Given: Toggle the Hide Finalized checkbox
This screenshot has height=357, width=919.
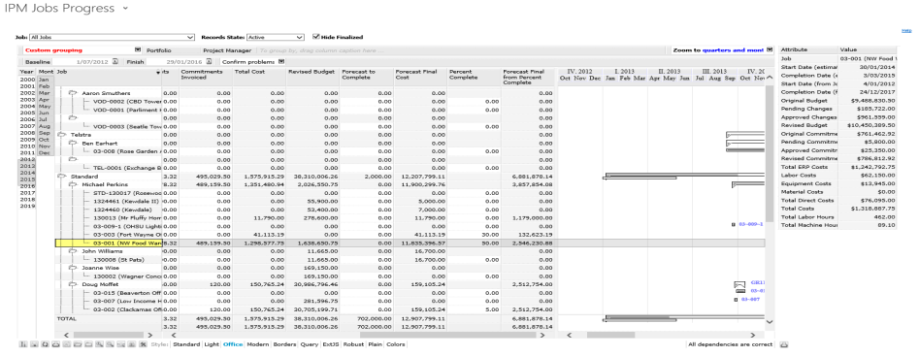Looking at the screenshot, I should point(316,36).
